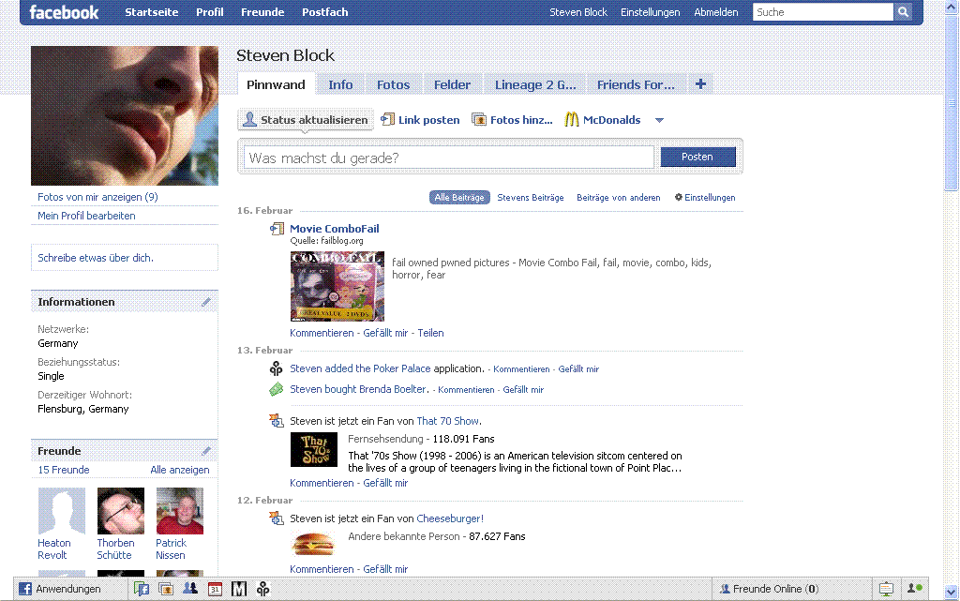The image size is (960, 601).
Task: Open the M application icon in bottom bar
Action: [239, 589]
